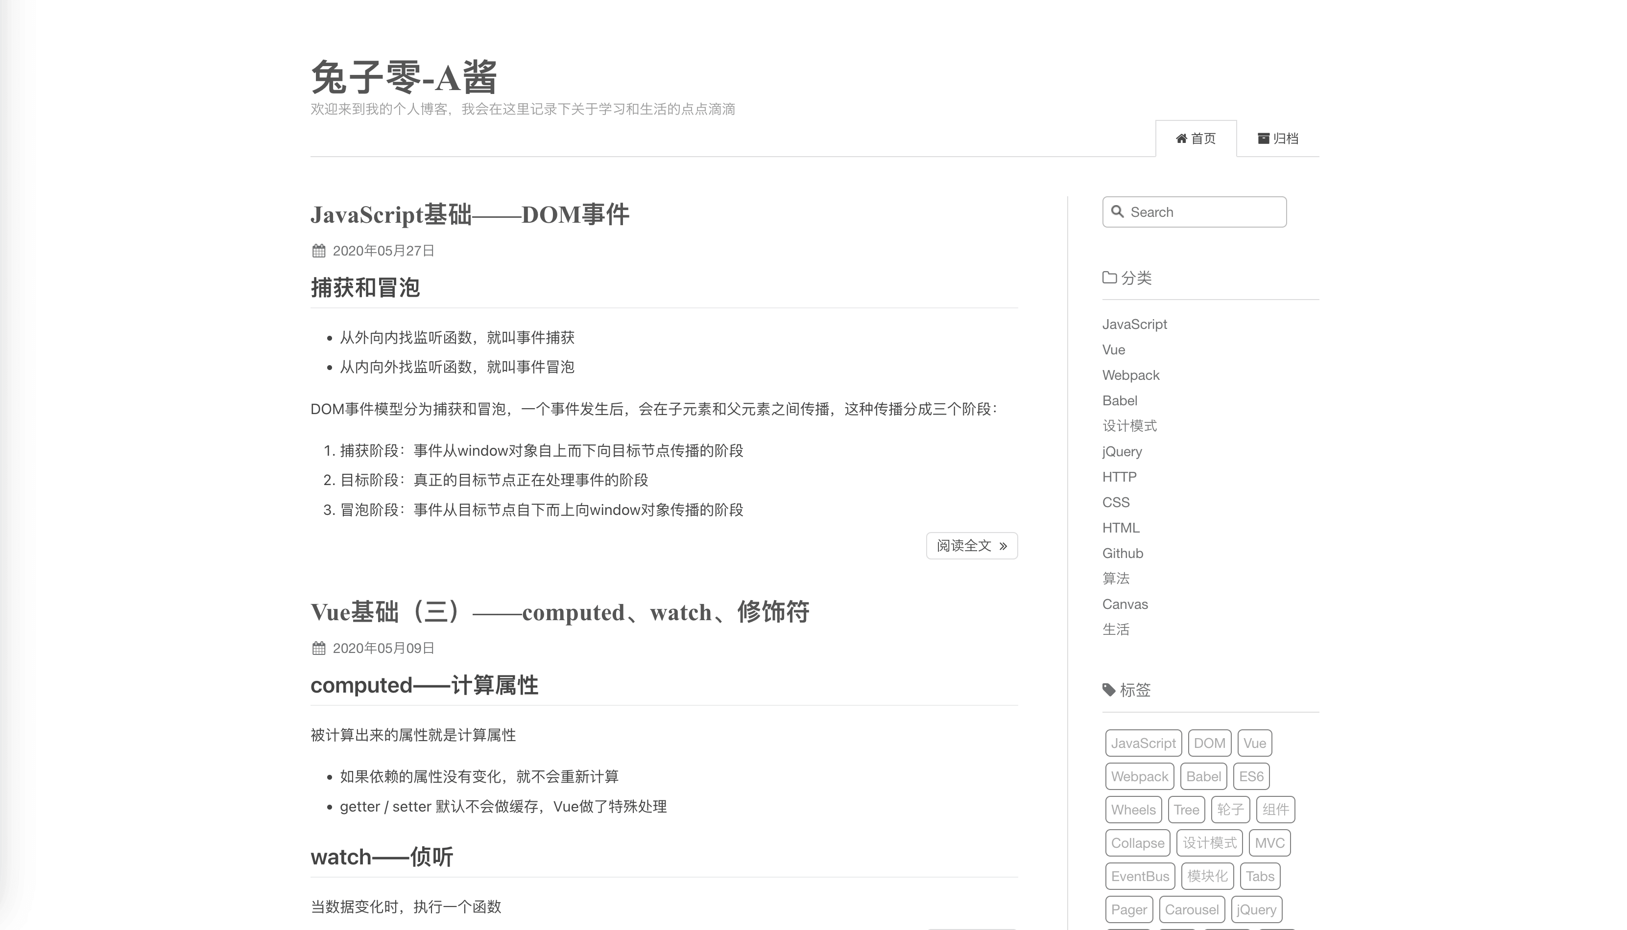Open the Vue基础（三）computed、watch post
The image size is (1627, 930).
point(559,612)
